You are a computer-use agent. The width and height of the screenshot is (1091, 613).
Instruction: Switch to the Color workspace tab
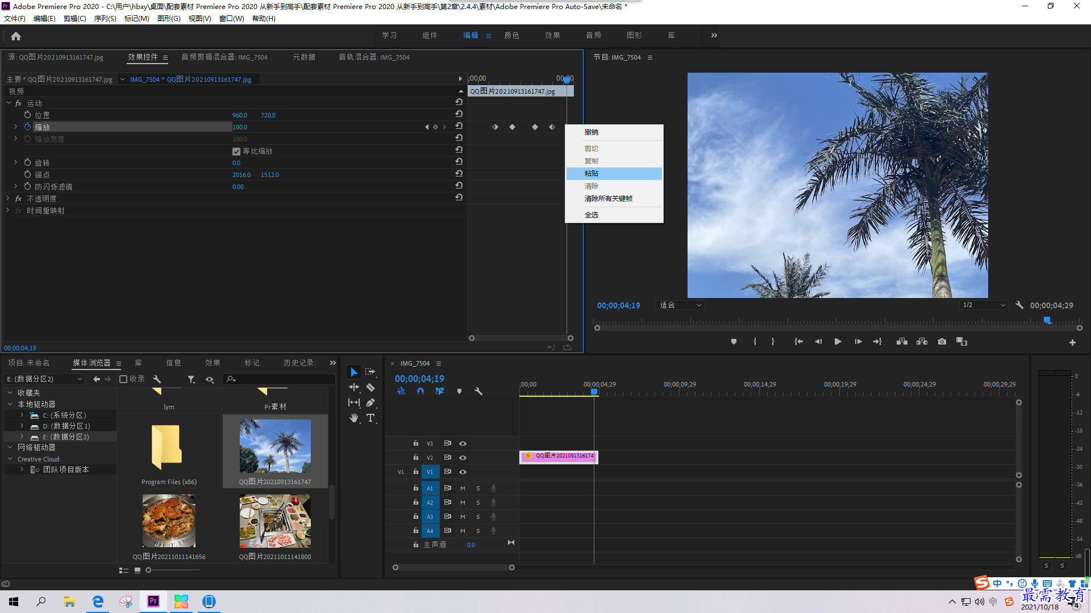coord(512,35)
